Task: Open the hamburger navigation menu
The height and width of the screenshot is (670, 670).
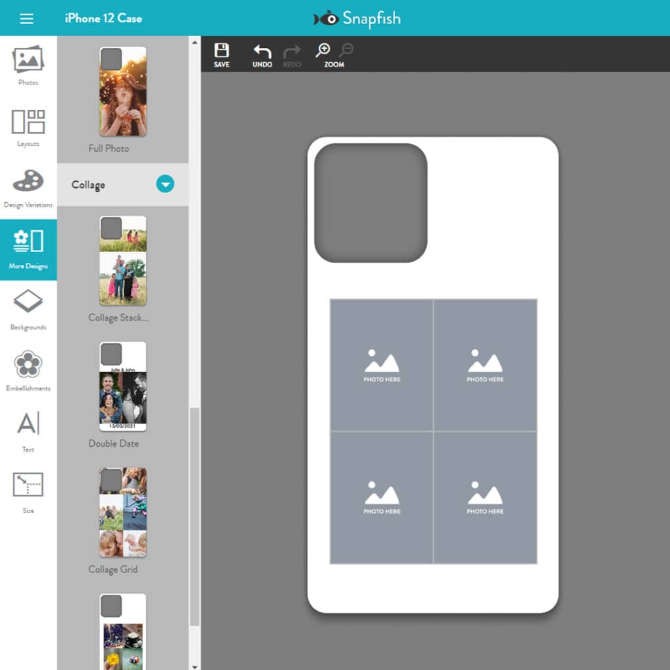Action: (26, 18)
